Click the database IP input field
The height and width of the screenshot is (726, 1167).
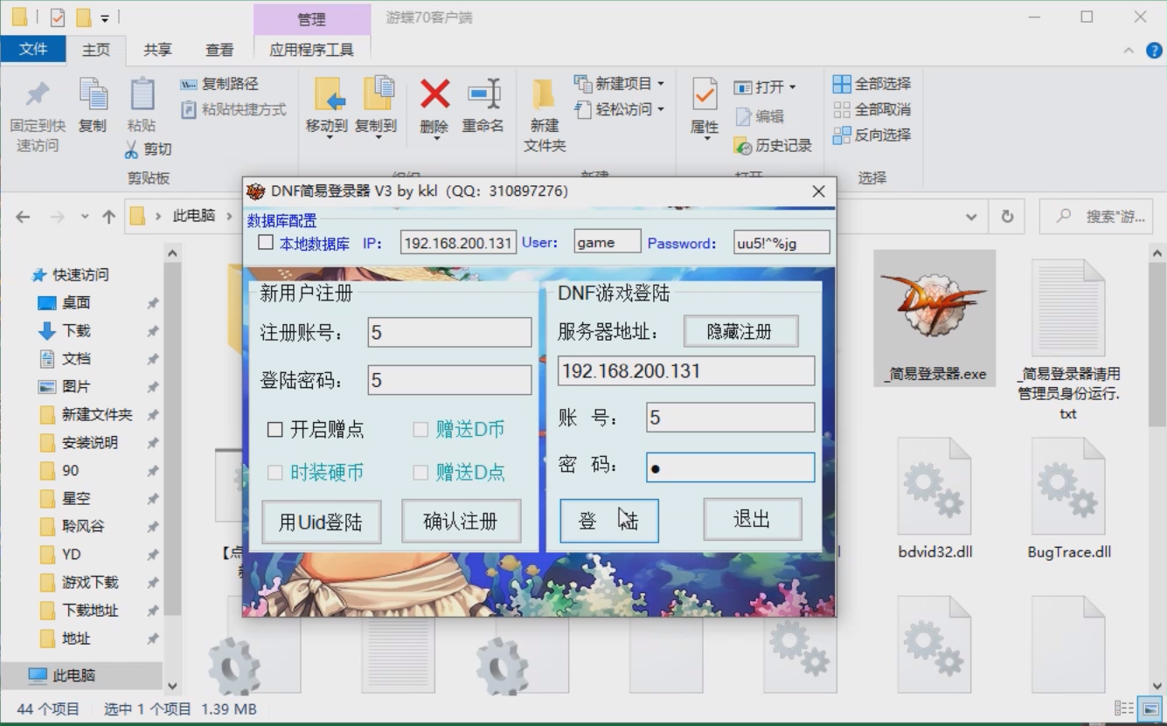(x=458, y=243)
